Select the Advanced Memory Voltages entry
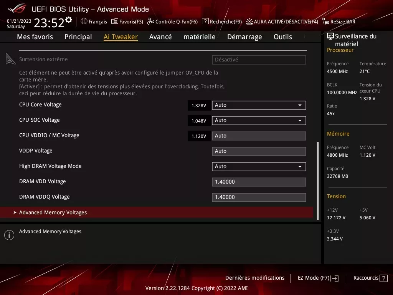Viewport: 393px width, 295px height. pos(53,212)
